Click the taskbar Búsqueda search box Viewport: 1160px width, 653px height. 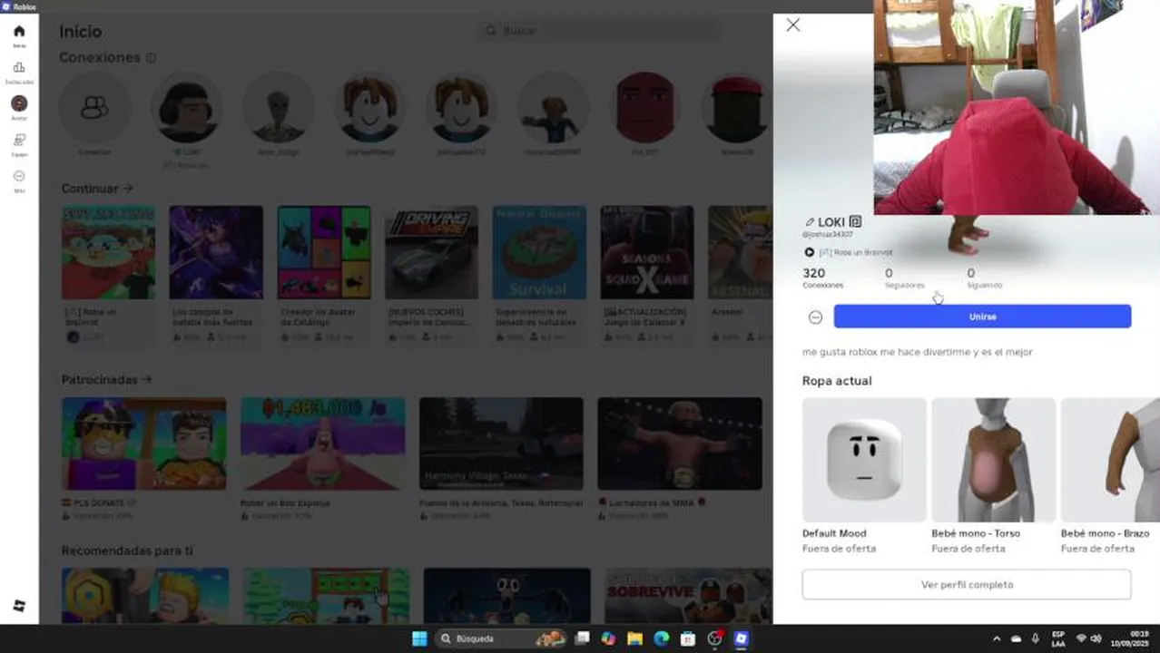tap(501, 638)
